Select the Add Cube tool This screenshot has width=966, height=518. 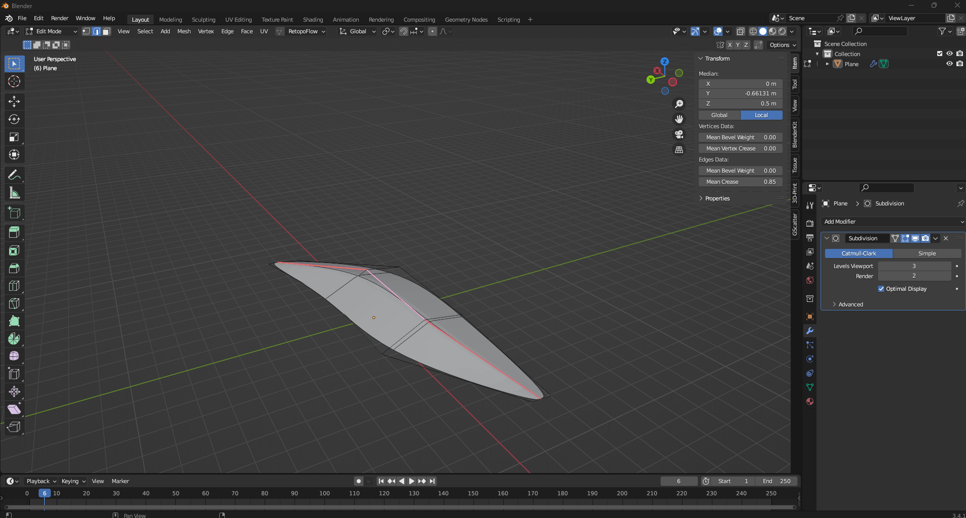tap(14, 213)
